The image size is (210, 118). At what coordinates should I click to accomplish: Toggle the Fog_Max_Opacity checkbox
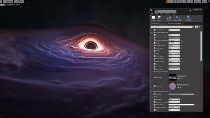(155, 46)
